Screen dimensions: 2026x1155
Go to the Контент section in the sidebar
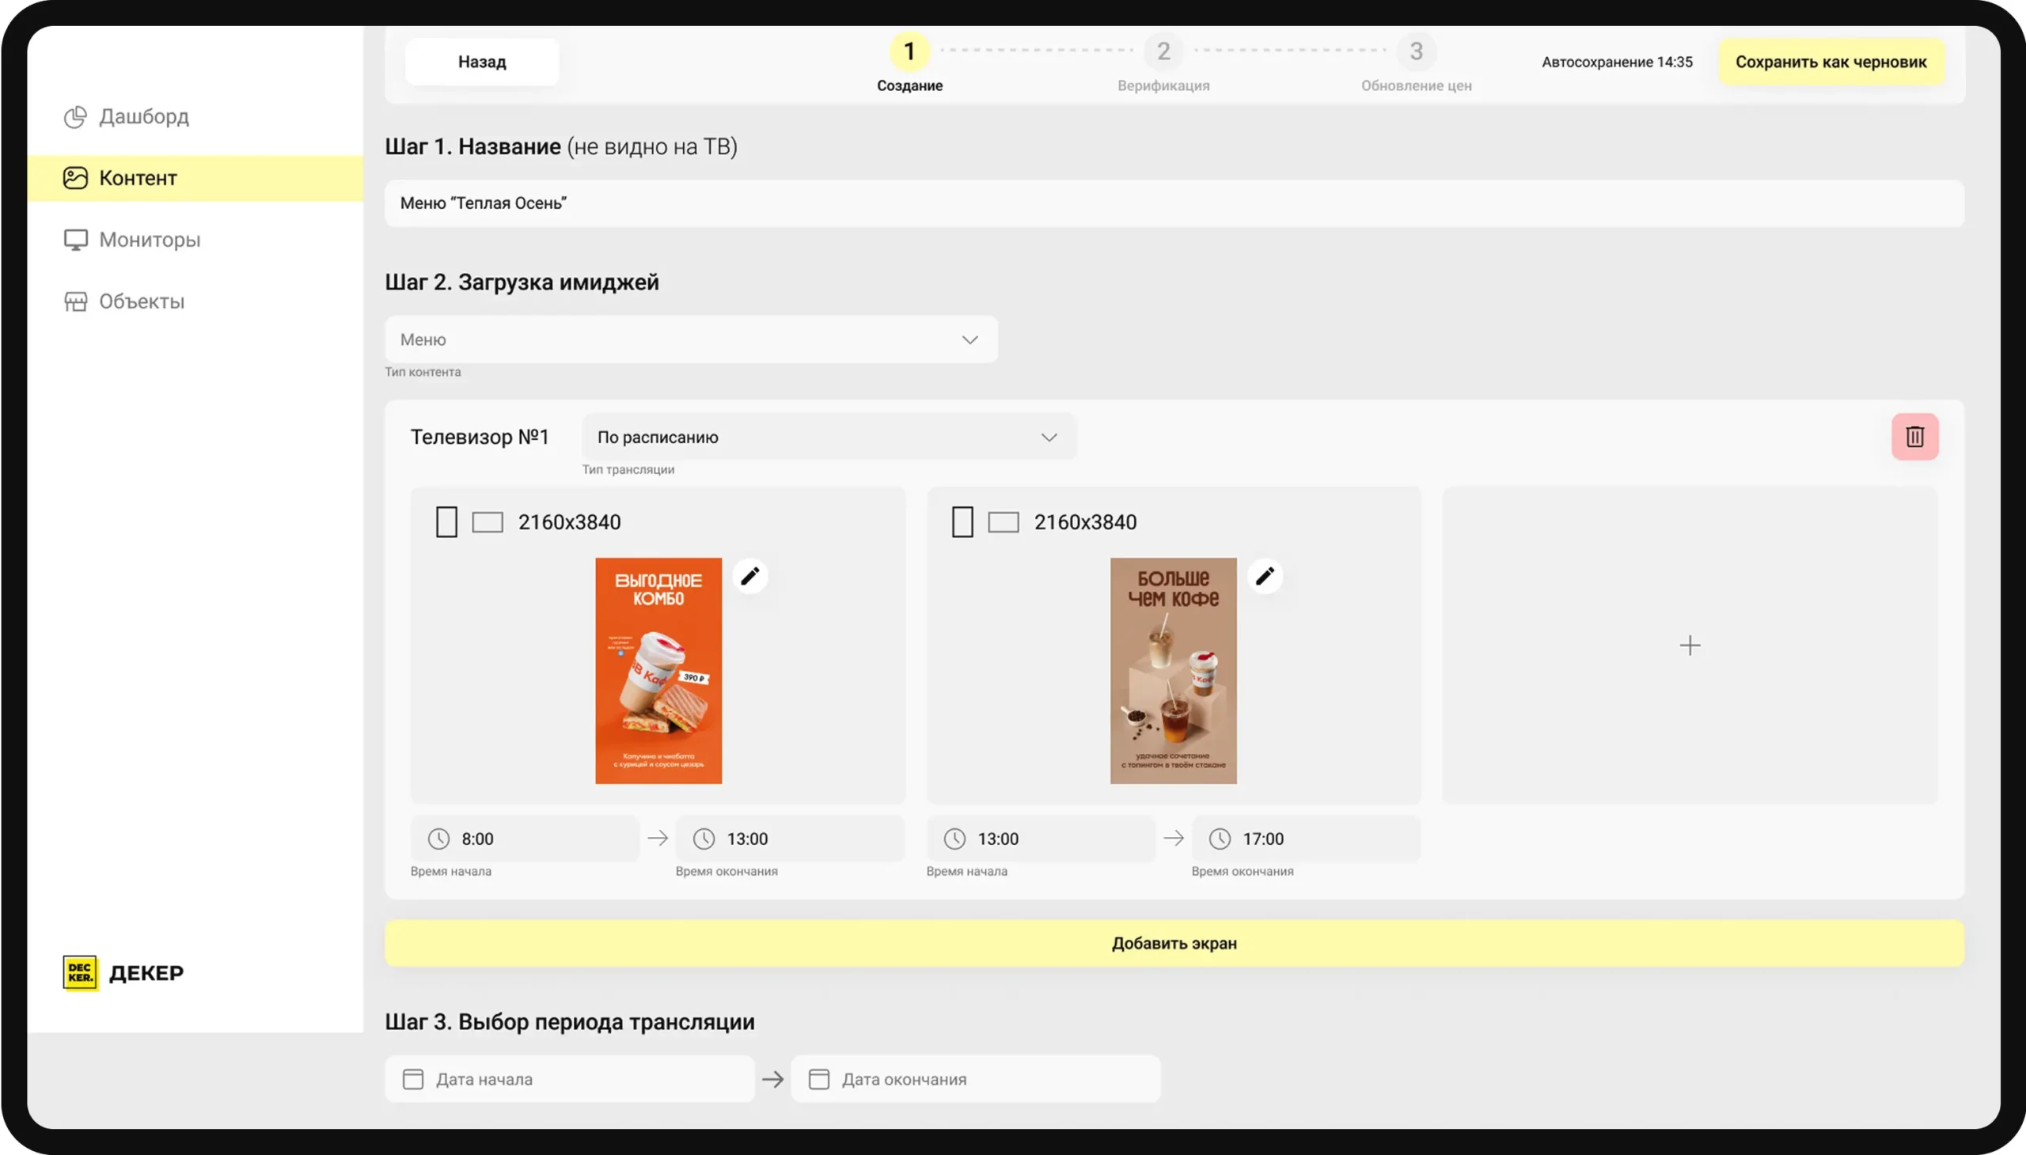[138, 179]
